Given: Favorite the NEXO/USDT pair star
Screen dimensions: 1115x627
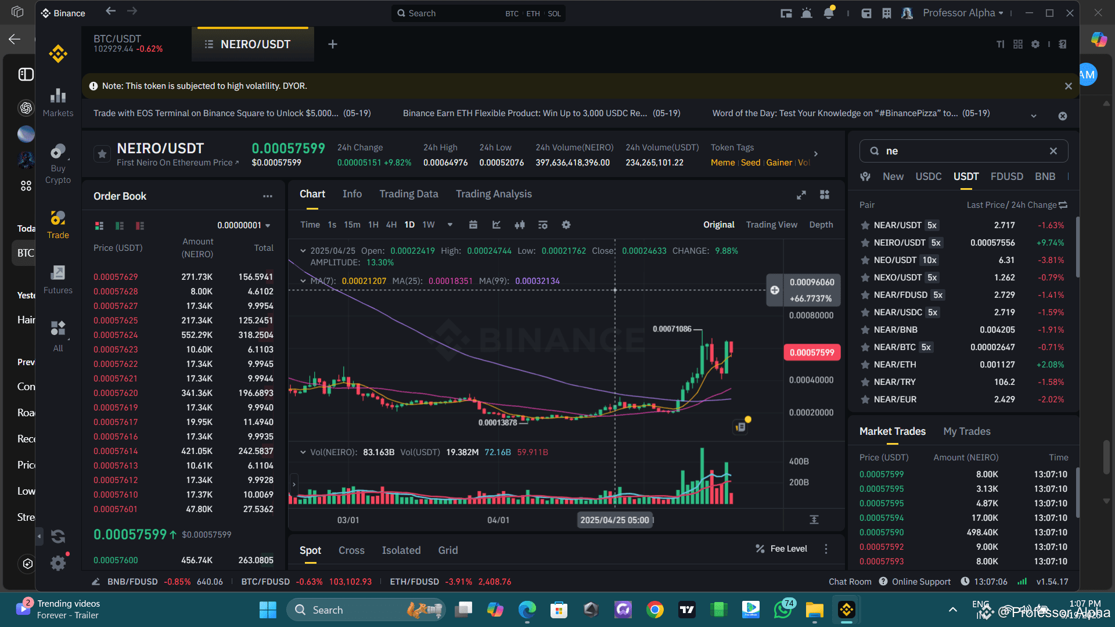Looking at the screenshot, I should coord(865,278).
